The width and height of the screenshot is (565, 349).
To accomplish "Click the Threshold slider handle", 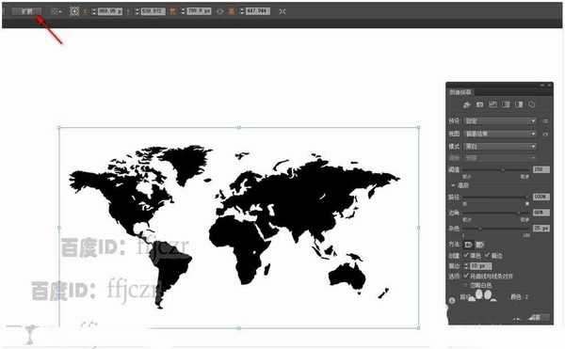I will coord(503,169).
